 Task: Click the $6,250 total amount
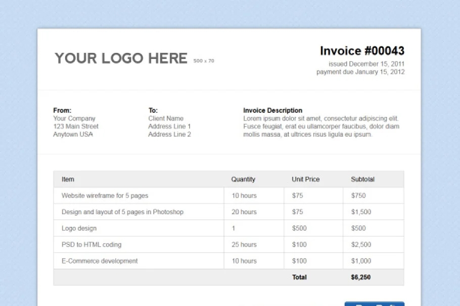pos(360,277)
